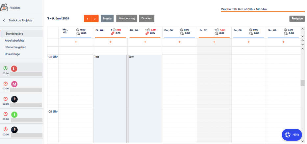307x144 pixels.
Task: Open the Kontoauszug statement
Action: tap(127, 18)
